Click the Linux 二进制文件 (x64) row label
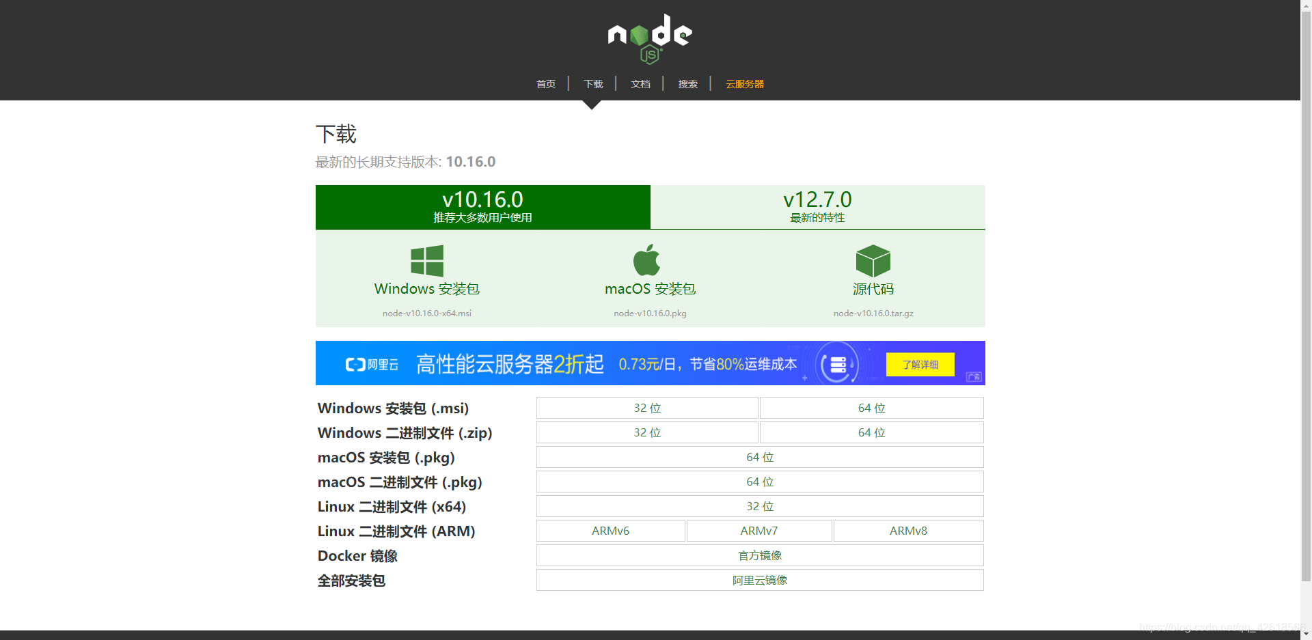 tap(392, 507)
